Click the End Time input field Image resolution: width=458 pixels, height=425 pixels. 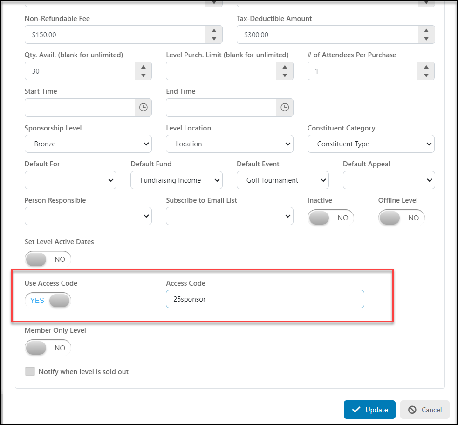[221, 107]
